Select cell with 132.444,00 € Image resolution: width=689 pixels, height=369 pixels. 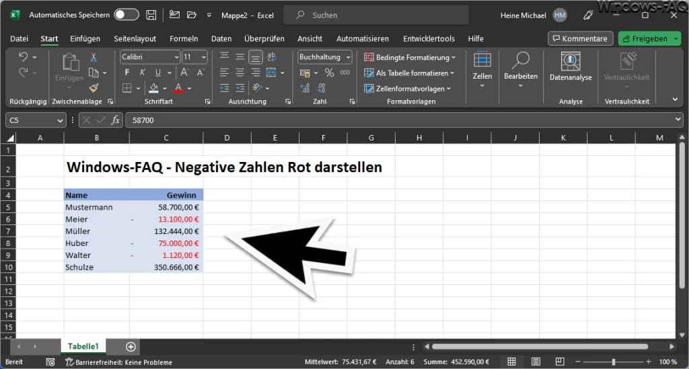(x=167, y=231)
